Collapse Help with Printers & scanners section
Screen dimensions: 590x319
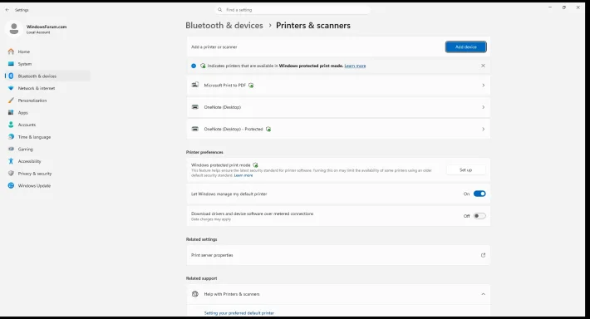[x=483, y=294]
